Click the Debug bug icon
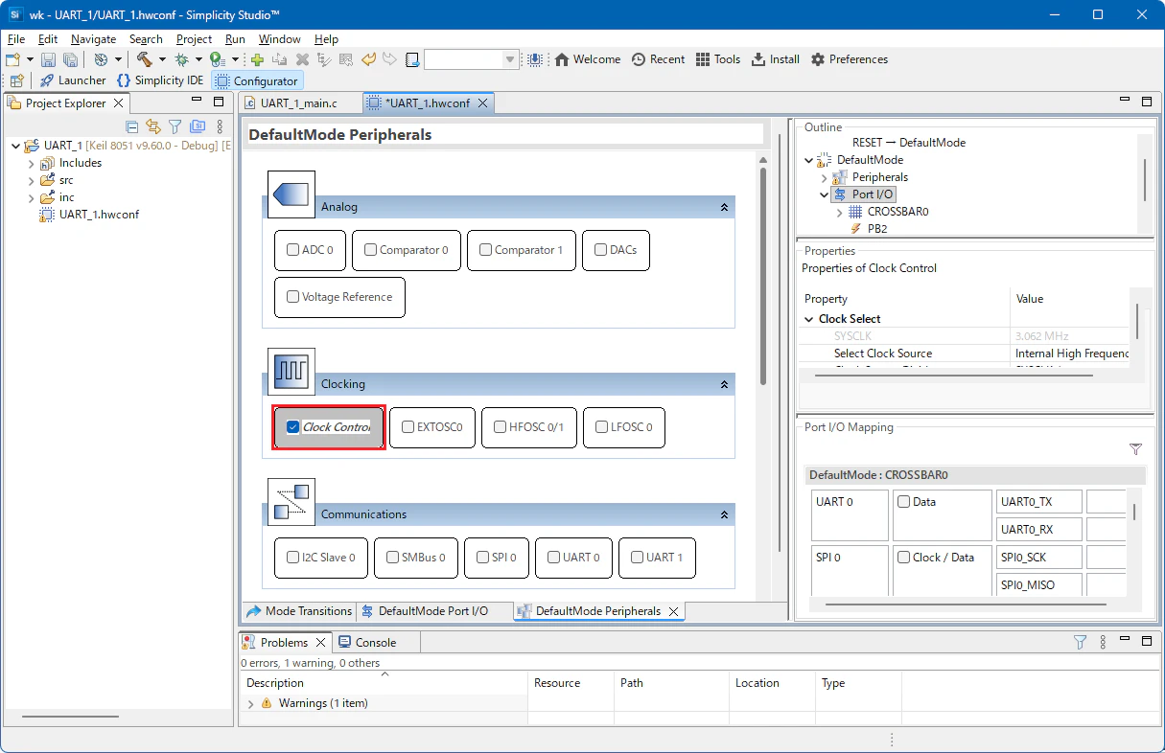 click(x=181, y=59)
